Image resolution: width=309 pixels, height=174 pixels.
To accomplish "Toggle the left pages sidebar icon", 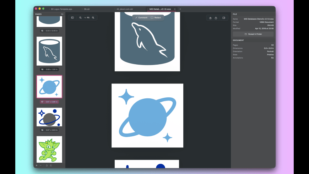I will (x=72, y=17).
